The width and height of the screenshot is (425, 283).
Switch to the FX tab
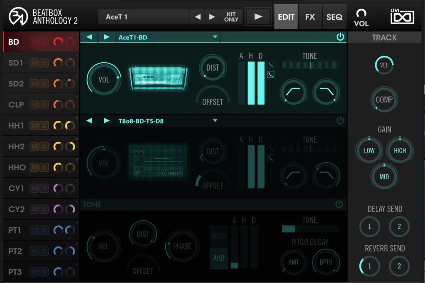click(x=310, y=17)
